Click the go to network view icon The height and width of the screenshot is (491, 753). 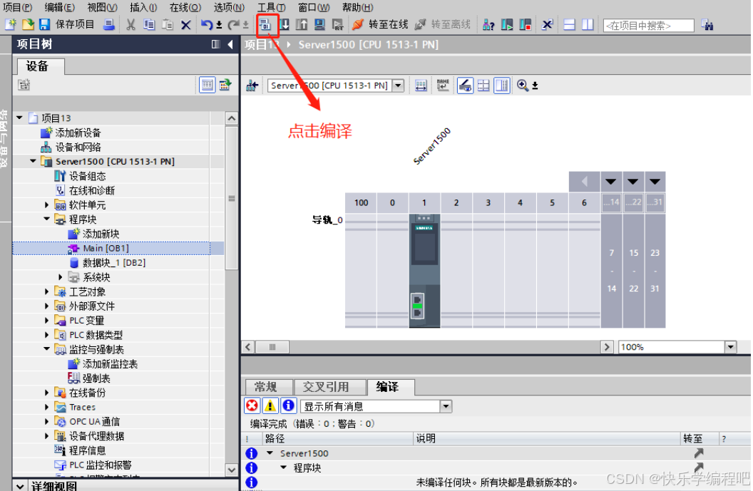252,86
